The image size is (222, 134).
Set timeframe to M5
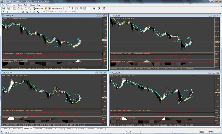coord(48,12)
